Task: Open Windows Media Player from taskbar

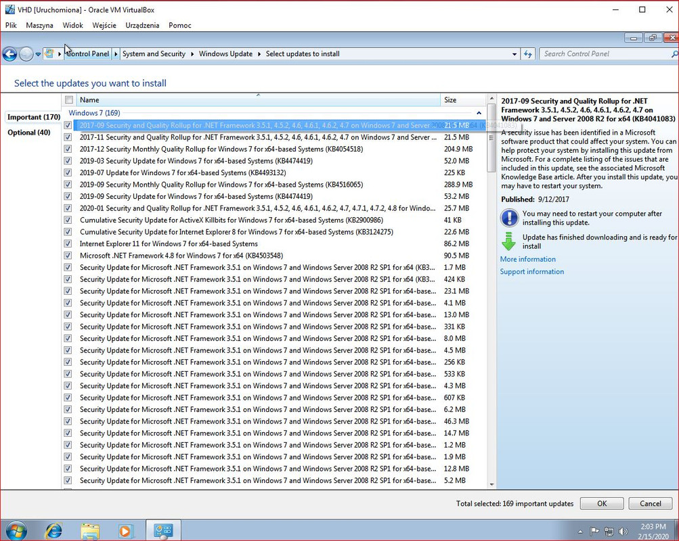Action: [125, 531]
